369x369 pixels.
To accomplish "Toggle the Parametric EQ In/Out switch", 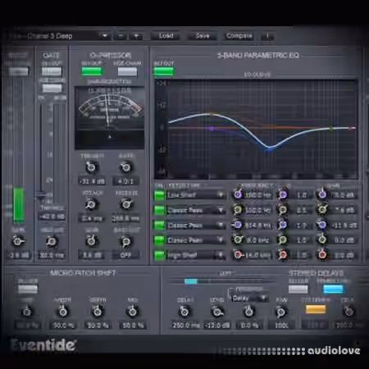I will pos(164,71).
